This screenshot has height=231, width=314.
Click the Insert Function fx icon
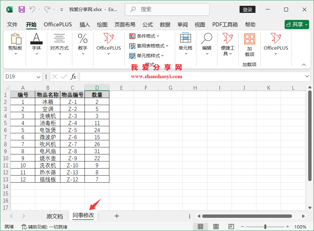point(74,77)
